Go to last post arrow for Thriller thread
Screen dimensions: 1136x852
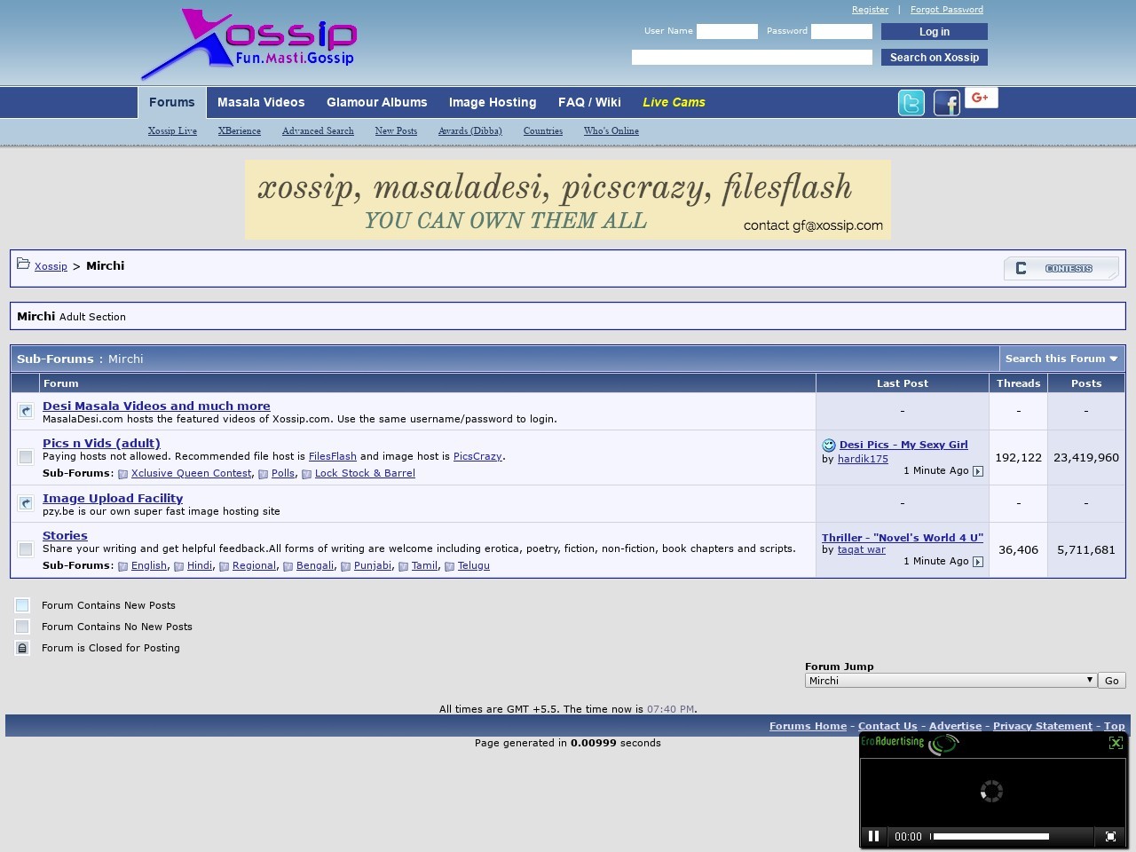point(978,562)
